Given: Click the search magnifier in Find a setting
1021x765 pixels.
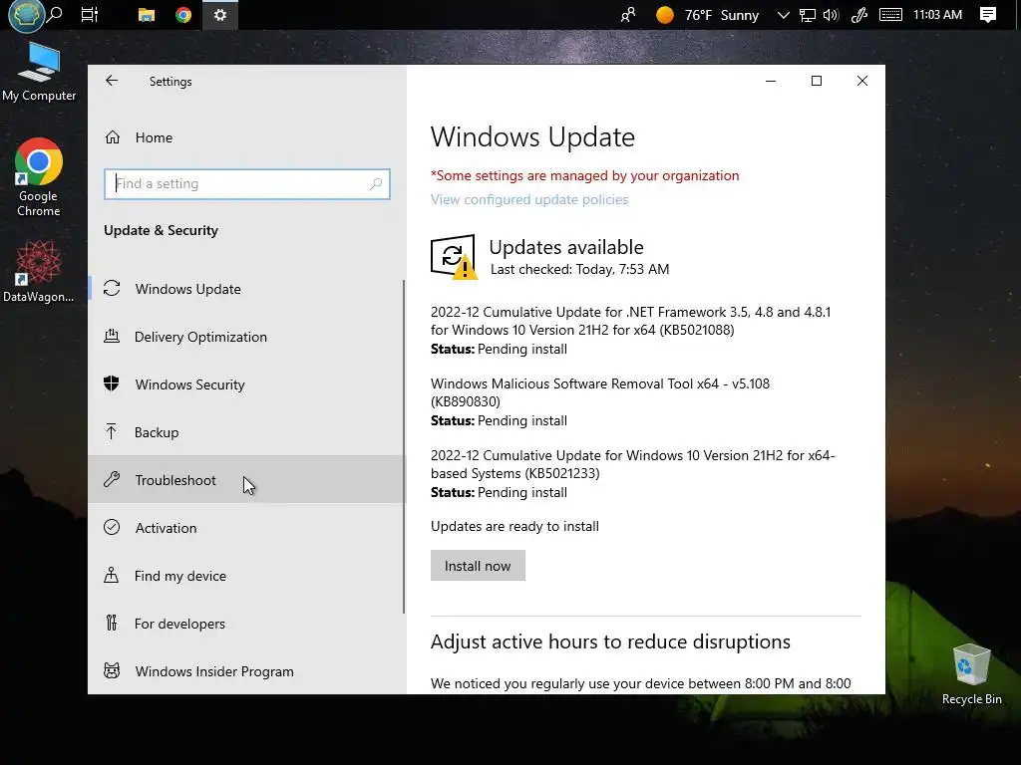Looking at the screenshot, I should click(376, 184).
